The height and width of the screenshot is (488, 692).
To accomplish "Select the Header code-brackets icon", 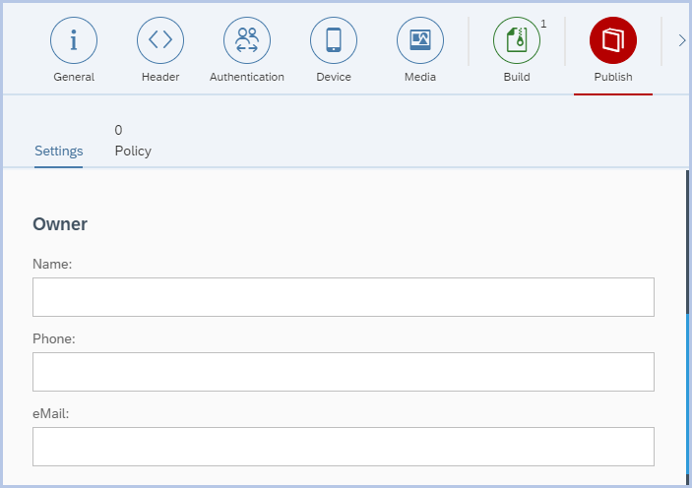I will point(160,40).
